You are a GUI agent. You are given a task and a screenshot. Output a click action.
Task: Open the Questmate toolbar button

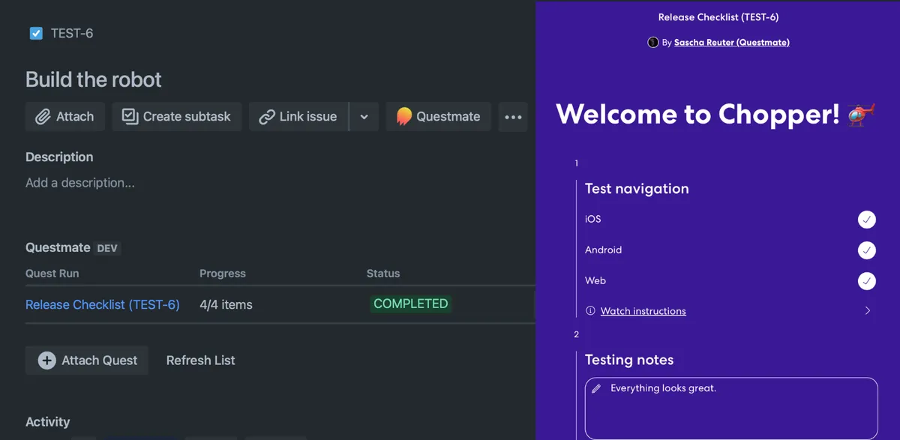point(438,117)
